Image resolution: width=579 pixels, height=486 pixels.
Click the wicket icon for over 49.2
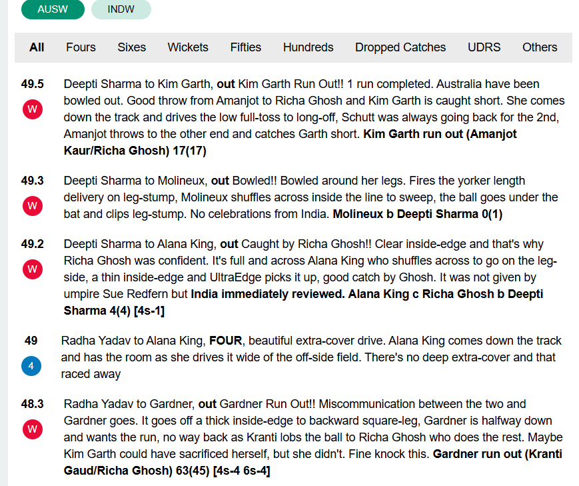tap(33, 269)
